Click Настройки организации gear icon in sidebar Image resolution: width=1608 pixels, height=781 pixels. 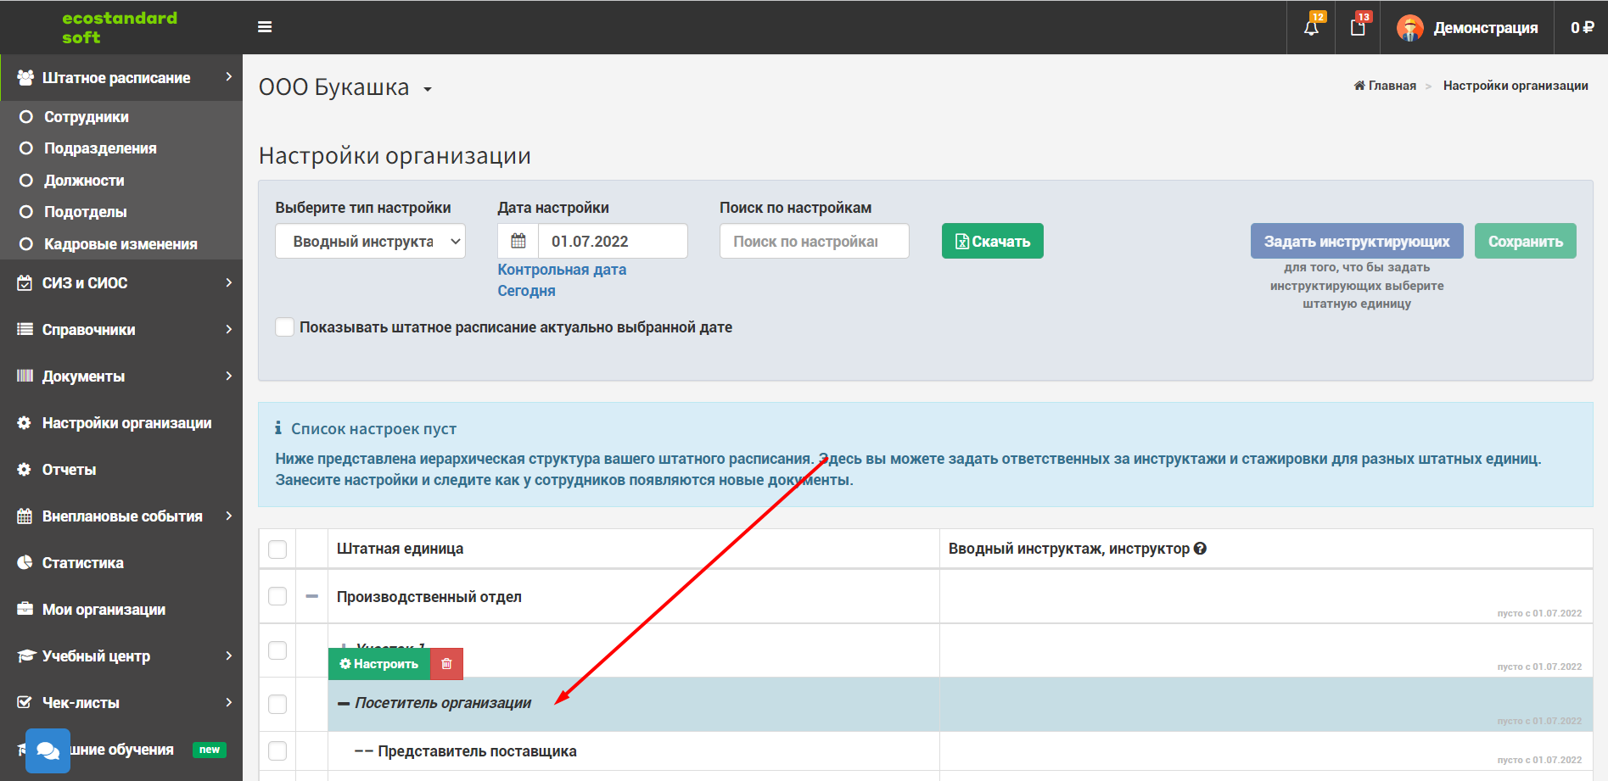pyautogui.click(x=25, y=422)
